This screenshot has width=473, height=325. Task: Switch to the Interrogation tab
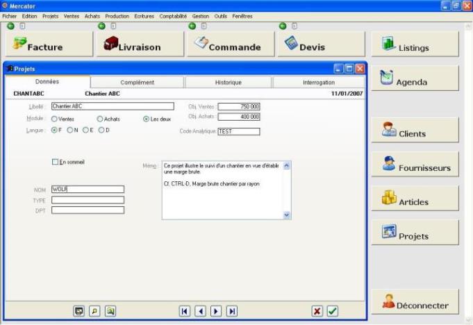[x=319, y=83]
